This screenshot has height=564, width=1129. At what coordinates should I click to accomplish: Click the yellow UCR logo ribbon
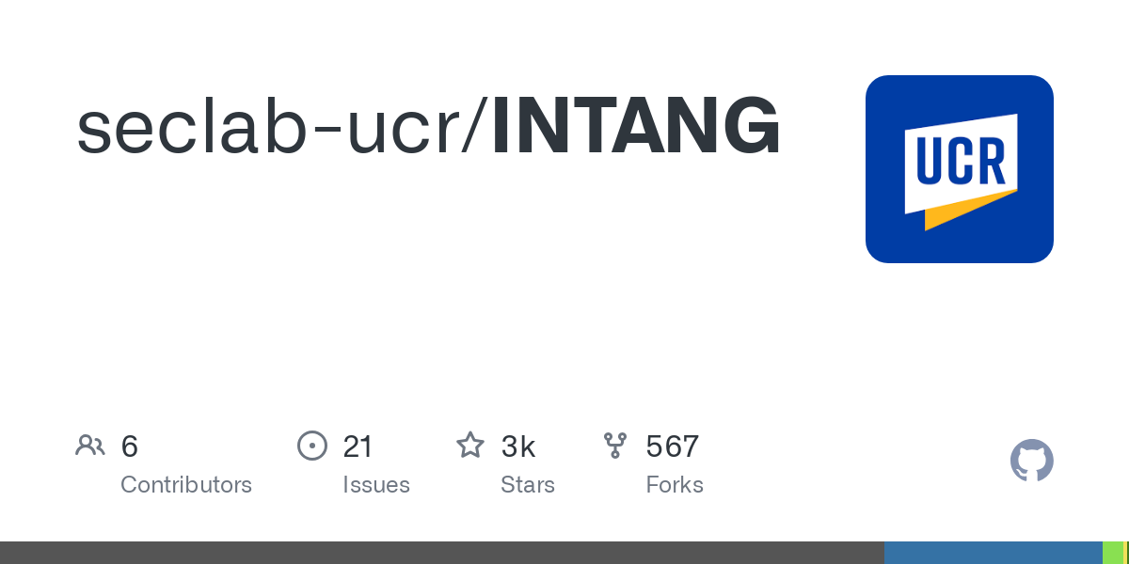click(971, 211)
